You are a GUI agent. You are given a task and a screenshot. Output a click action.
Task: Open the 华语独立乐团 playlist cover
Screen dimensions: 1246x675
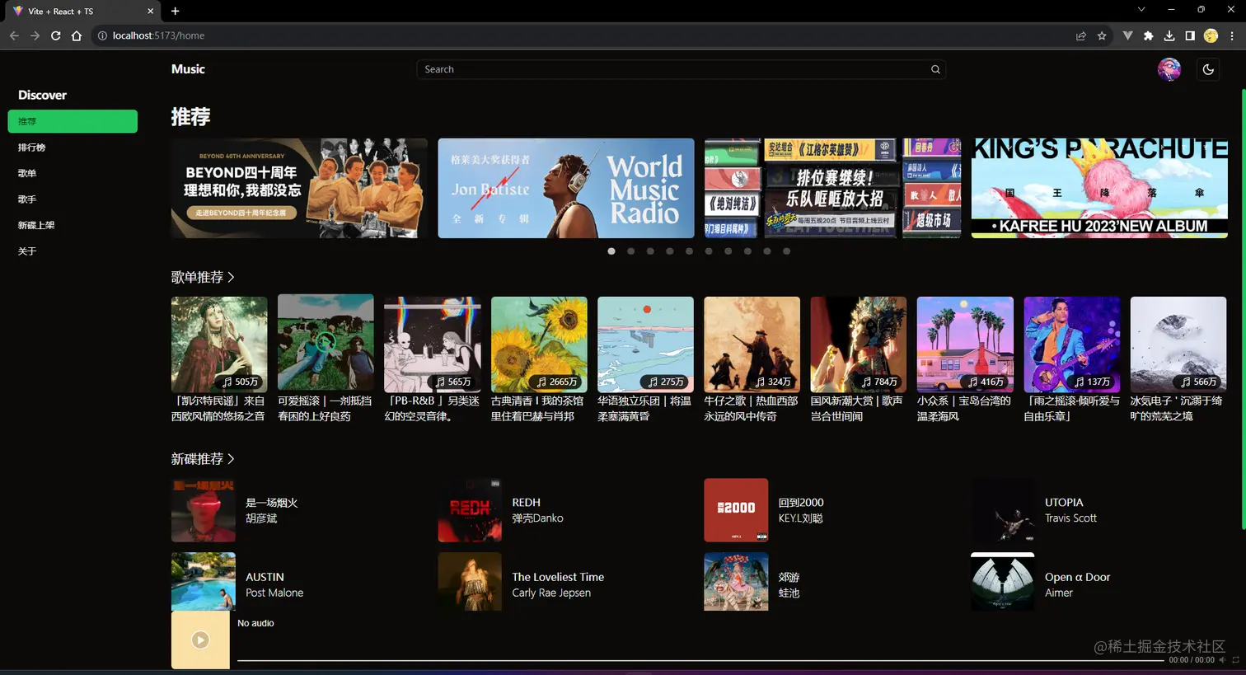tap(645, 345)
